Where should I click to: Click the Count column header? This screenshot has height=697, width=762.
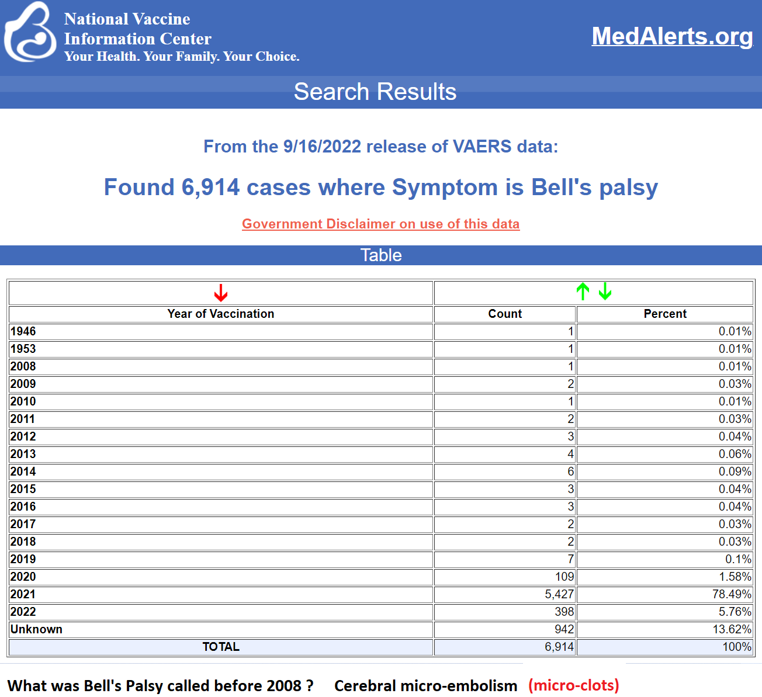pyautogui.click(x=505, y=314)
